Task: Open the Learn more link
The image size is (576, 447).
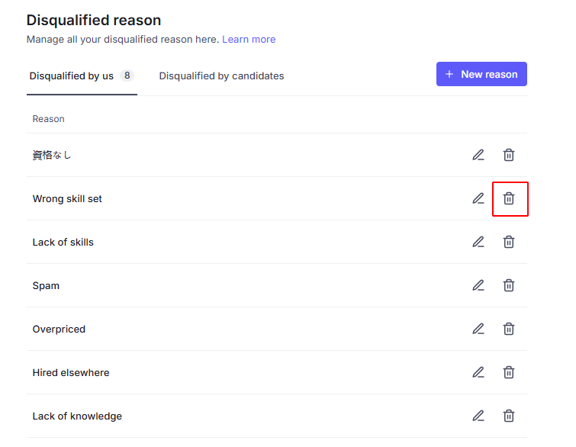Action: tap(249, 40)
